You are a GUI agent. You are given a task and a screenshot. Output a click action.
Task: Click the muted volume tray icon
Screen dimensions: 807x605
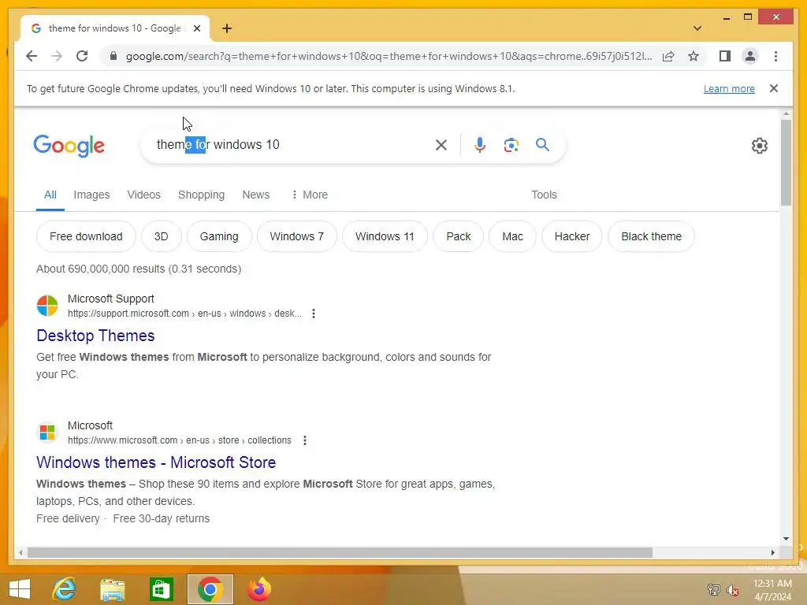(x=732, y=590)
